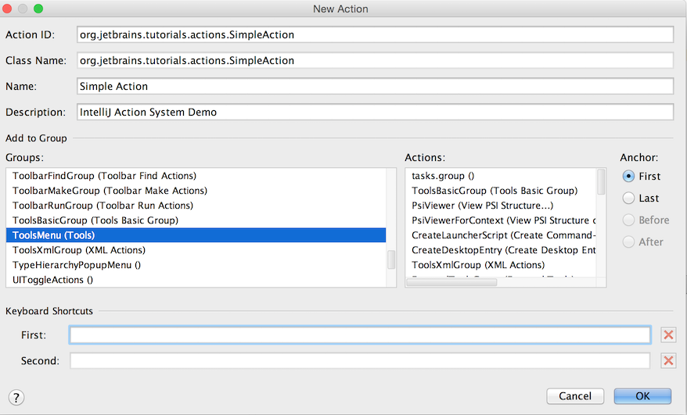Select the Last anchor radio button
Viewport: 687px width, 415px height.
pos(628,198)
